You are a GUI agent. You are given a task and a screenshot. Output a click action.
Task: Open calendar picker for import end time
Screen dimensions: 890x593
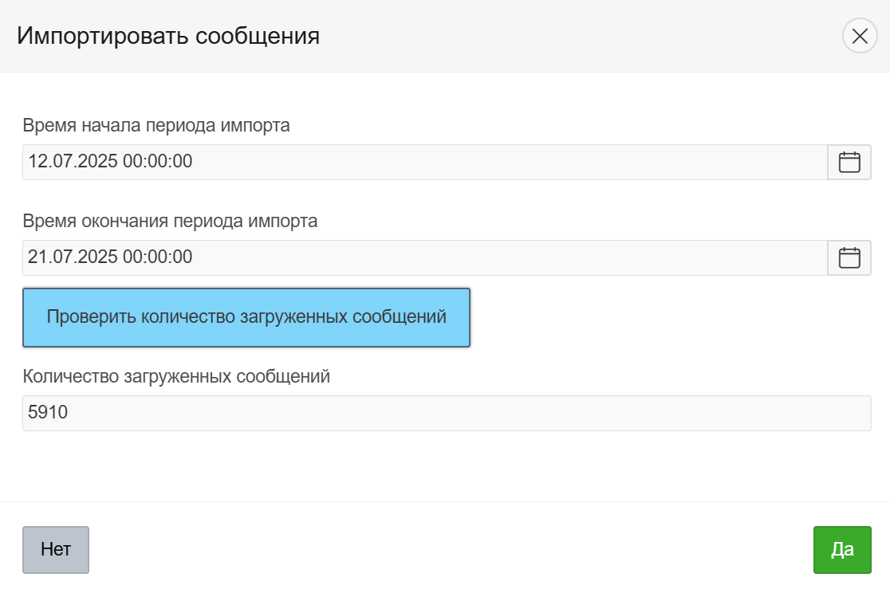click(x=849, y=257)
